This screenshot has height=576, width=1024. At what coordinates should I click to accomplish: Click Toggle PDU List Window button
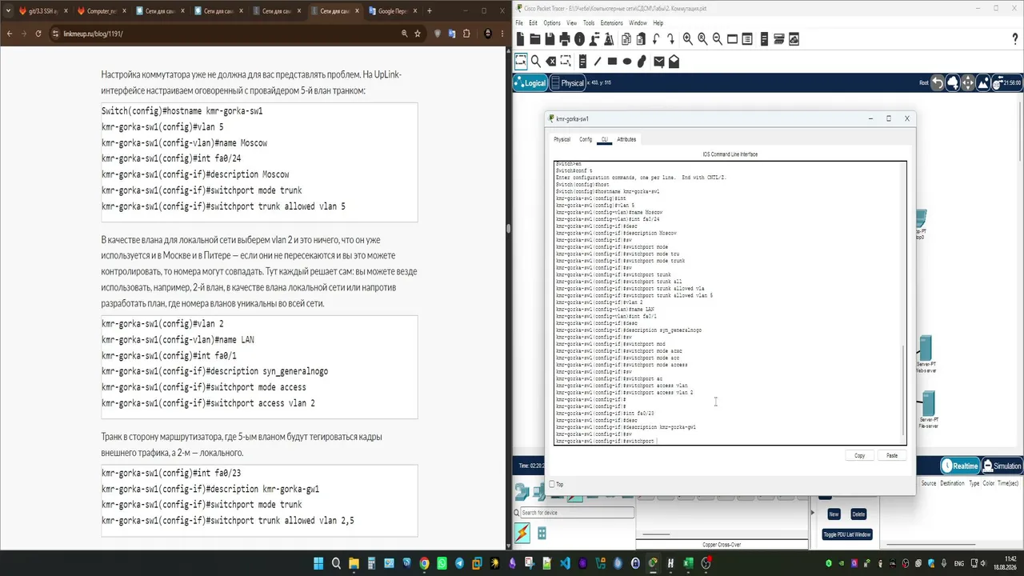(x=847, y=534)
